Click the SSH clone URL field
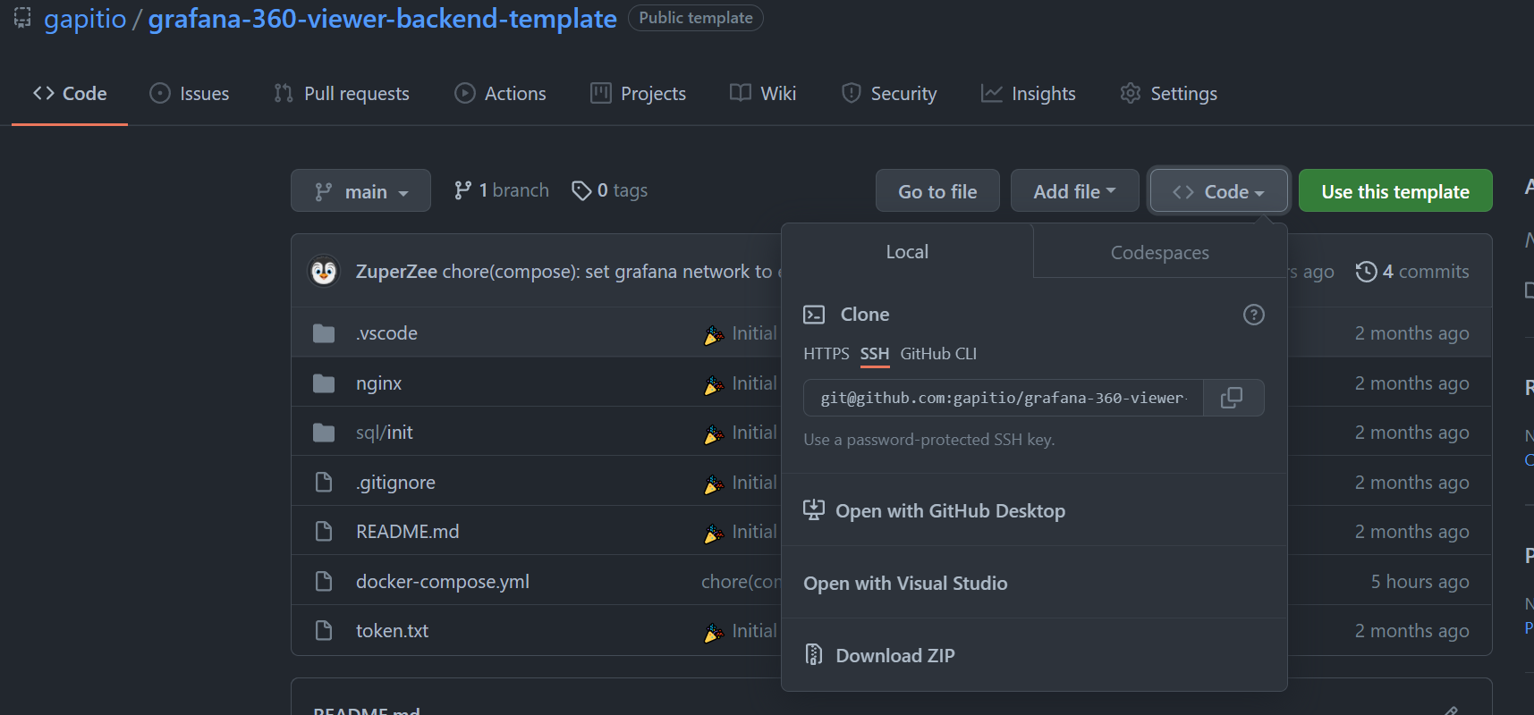 coord(1004,398)
